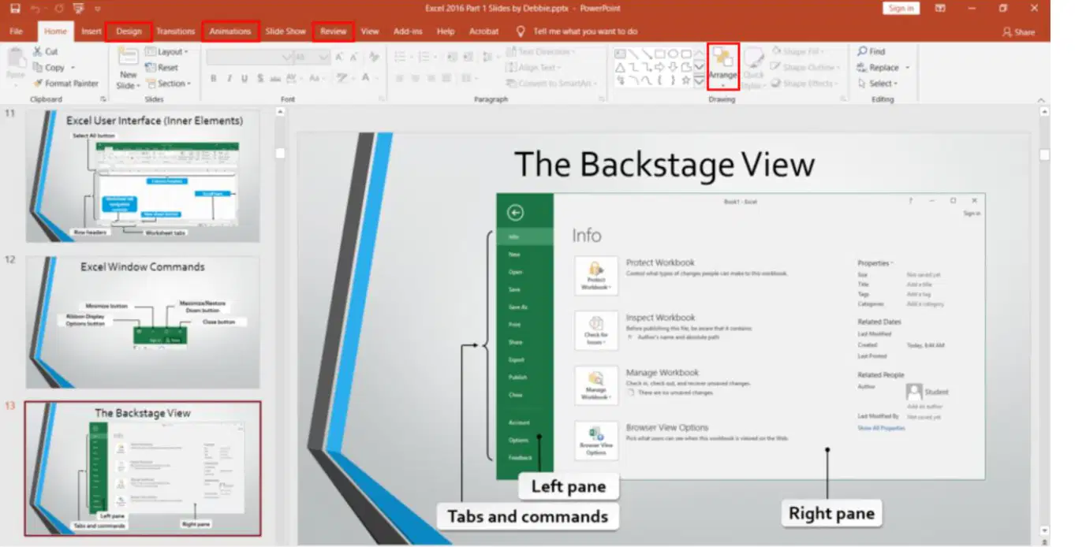Click the Save icon in quick access toolbar

(16, 9)
